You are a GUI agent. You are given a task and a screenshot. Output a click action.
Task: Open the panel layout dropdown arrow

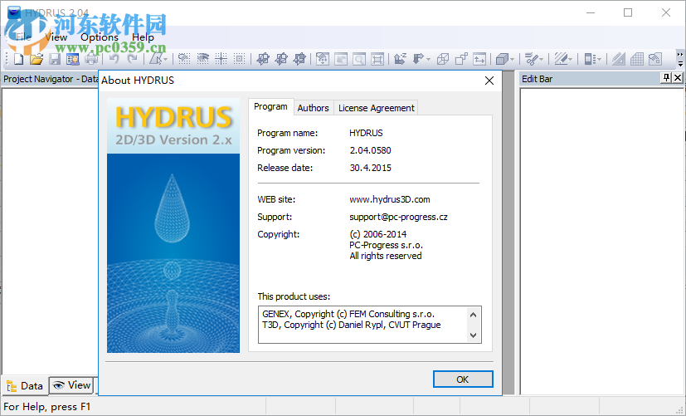pos(599,59)
